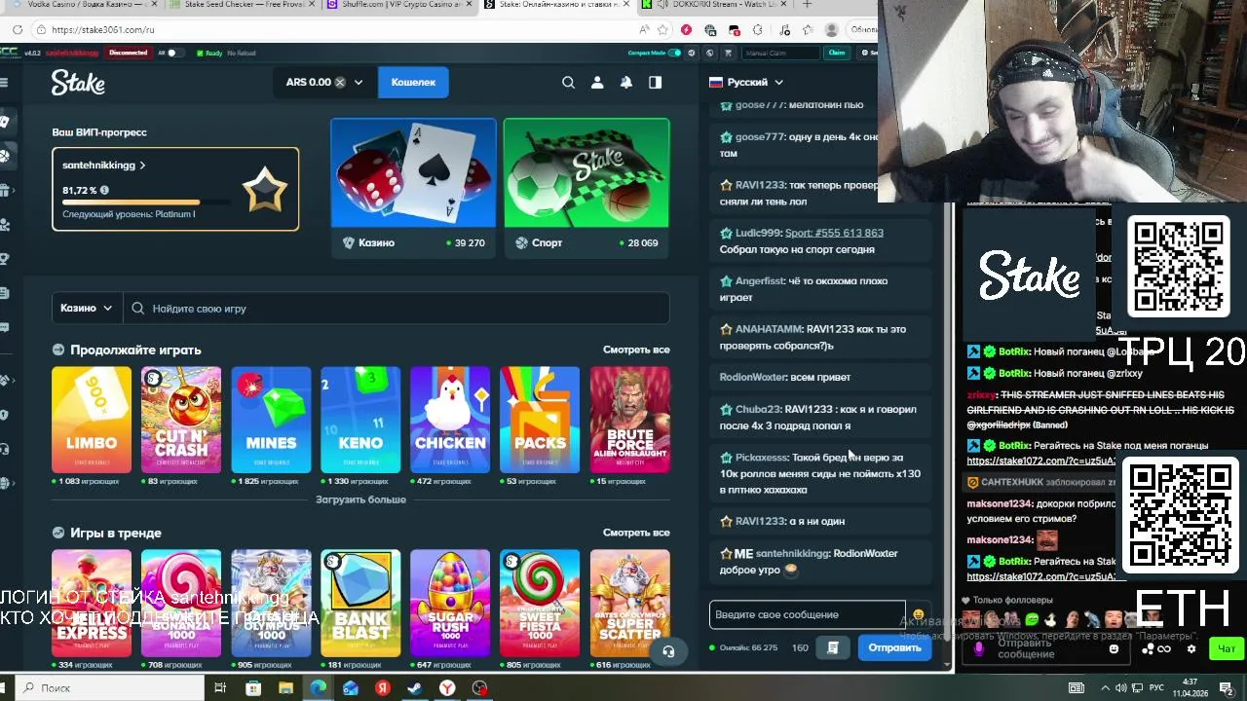Open Steam from the taskbar
This screenshot has height=701, width=1247.
pyautogui.click(x=415, y=688)
